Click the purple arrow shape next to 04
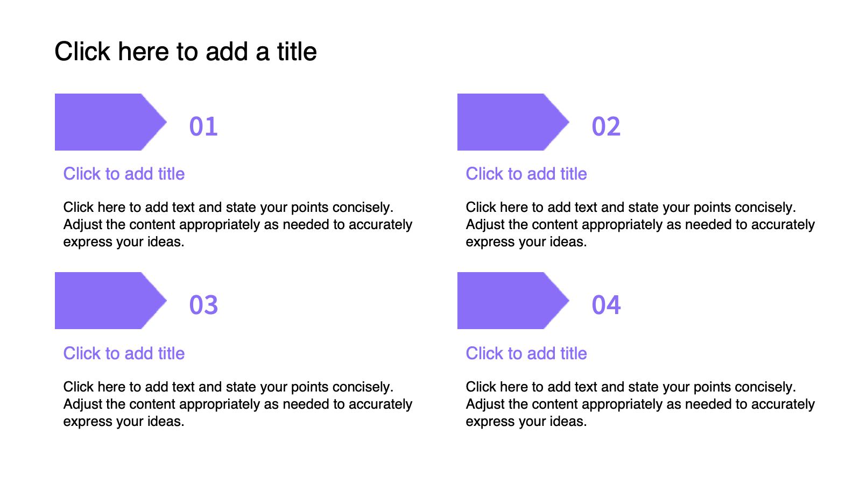The width and height of the screenshot is (860, 484). 513,301
